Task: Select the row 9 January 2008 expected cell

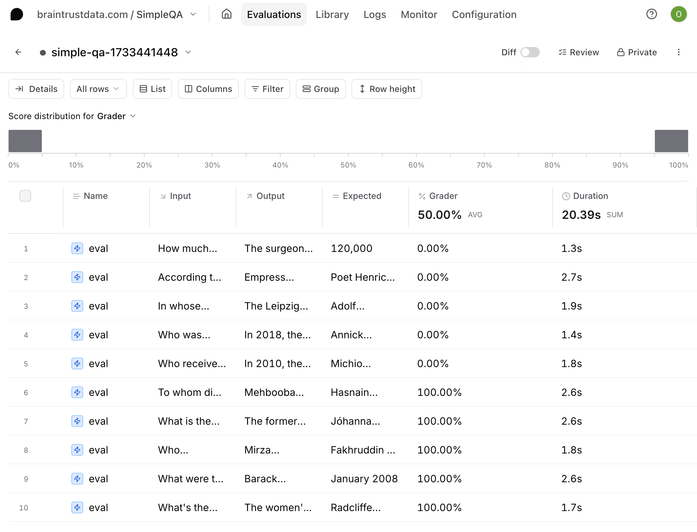Action: pyautogui.click(x=364, y=479)
